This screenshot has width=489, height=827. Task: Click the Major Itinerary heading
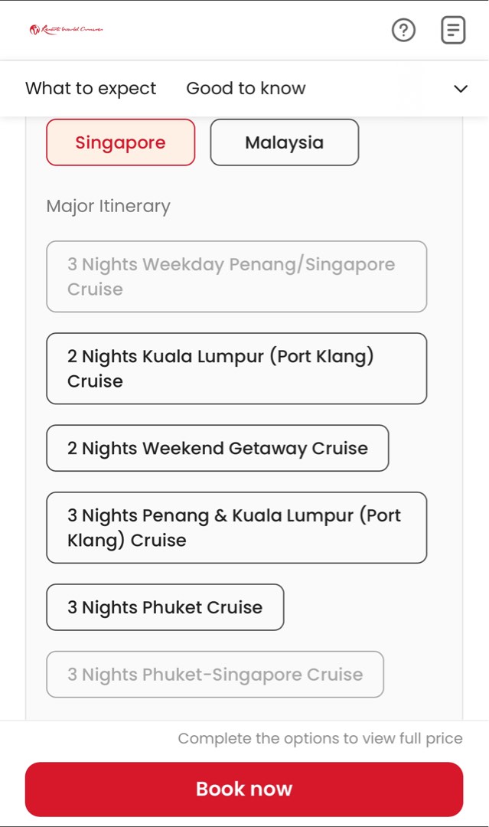click(108, 206)
